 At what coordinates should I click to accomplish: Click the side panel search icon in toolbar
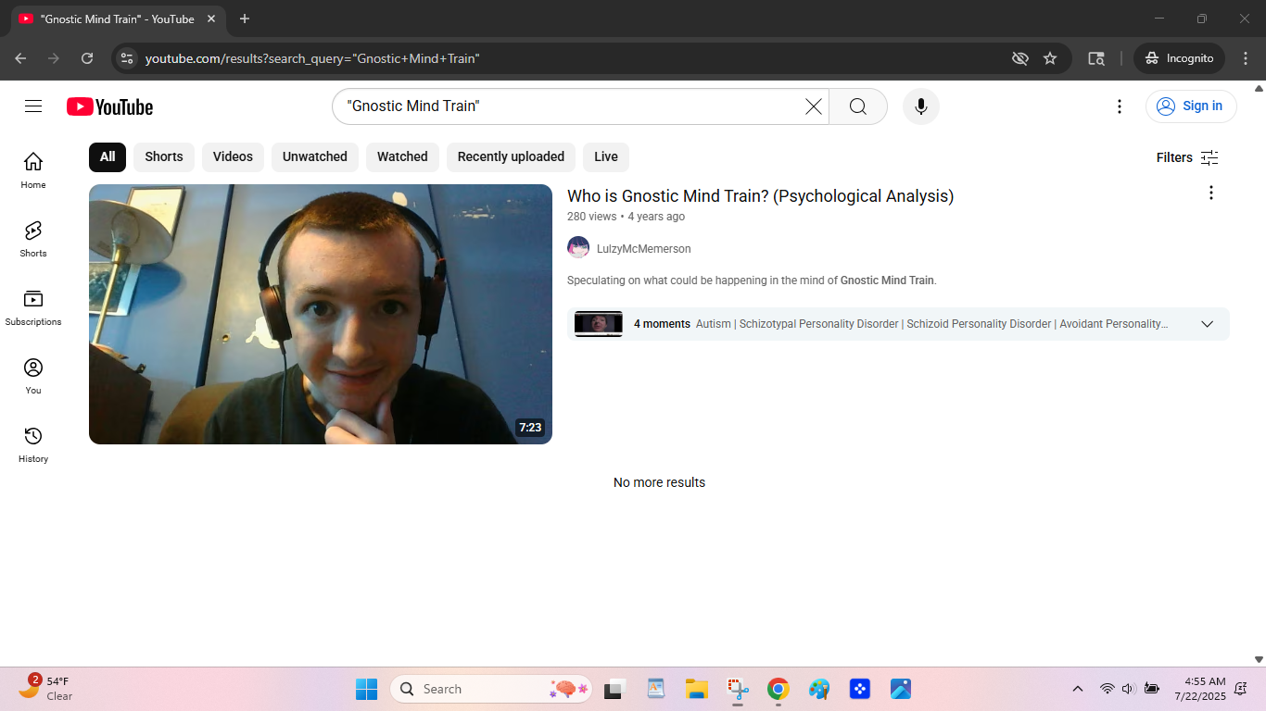click(1096, 58)
